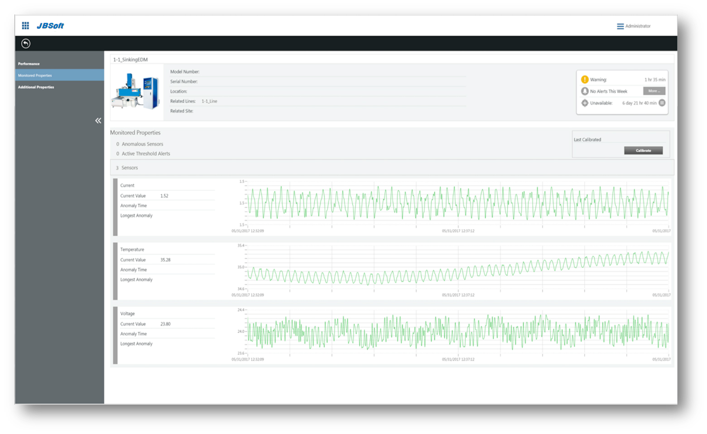This screenshot has height=434, width=707.
Task: Click the Current sensor chart
Action: point(457,203)
